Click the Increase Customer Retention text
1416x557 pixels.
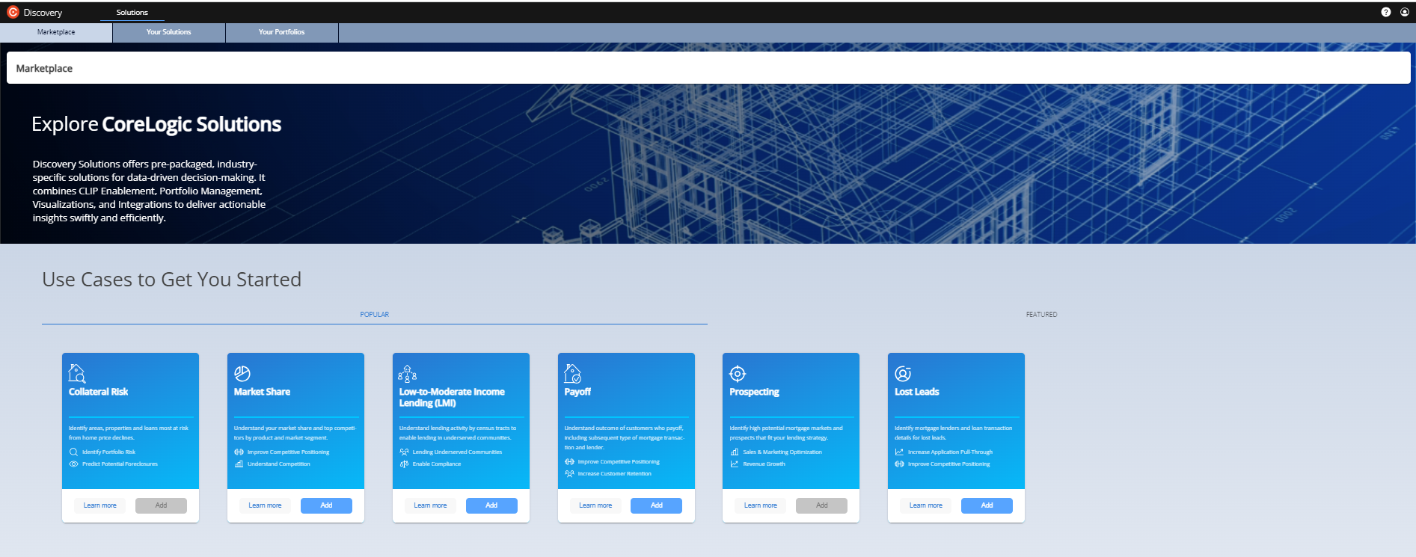pyautogui.click(x=614, y=473)
